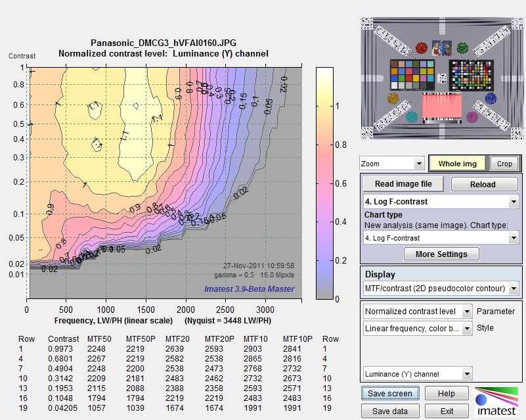Expand the Chart type dropdown below New analysis
526x420 pixels.
[441, 238]
